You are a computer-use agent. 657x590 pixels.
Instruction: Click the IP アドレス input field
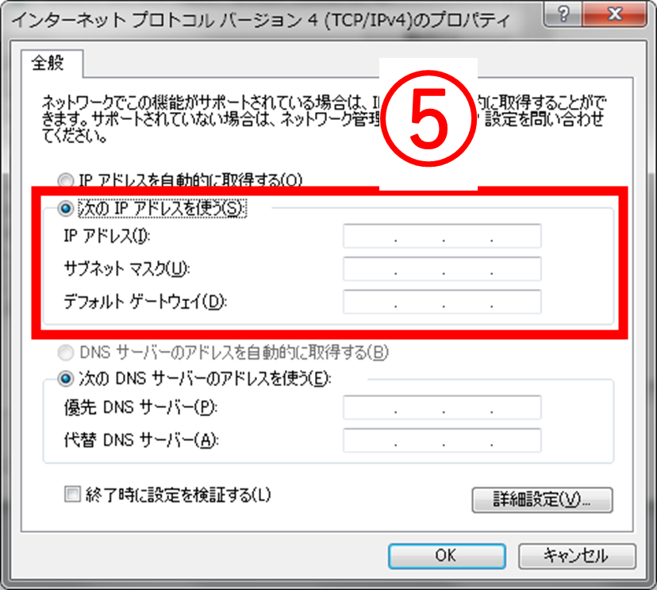[442, 236]
